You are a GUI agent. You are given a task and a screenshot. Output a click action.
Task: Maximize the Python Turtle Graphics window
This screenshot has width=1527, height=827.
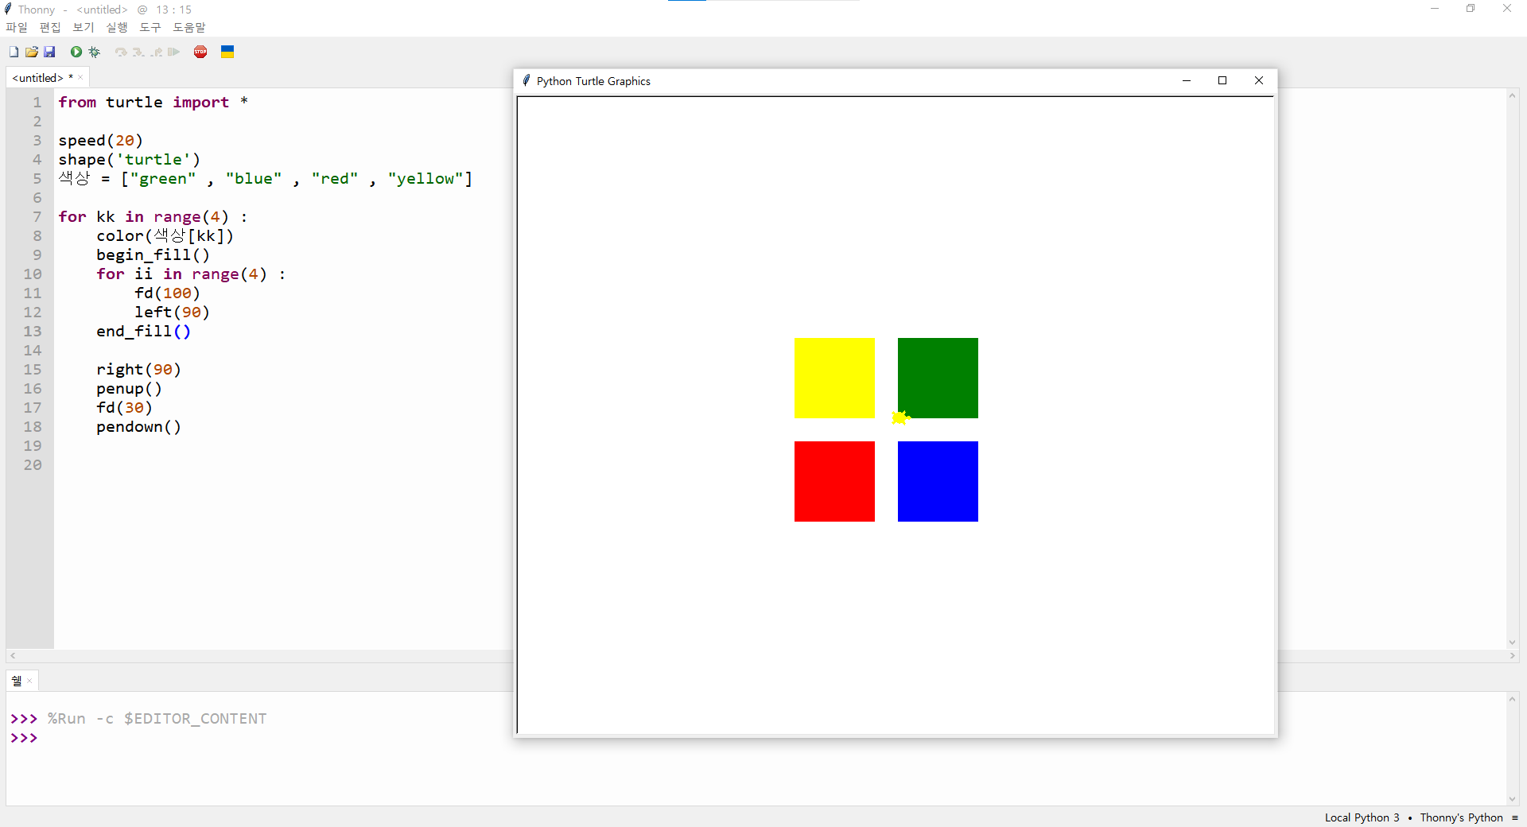coord(1222,80)
